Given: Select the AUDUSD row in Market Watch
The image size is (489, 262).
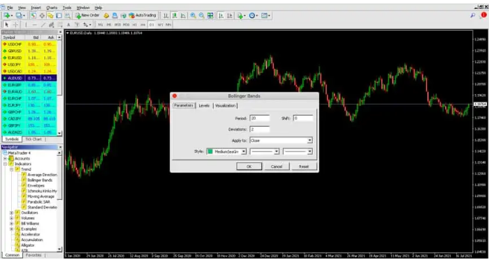Looking at the screenshot, I should [x=29, y=78].
